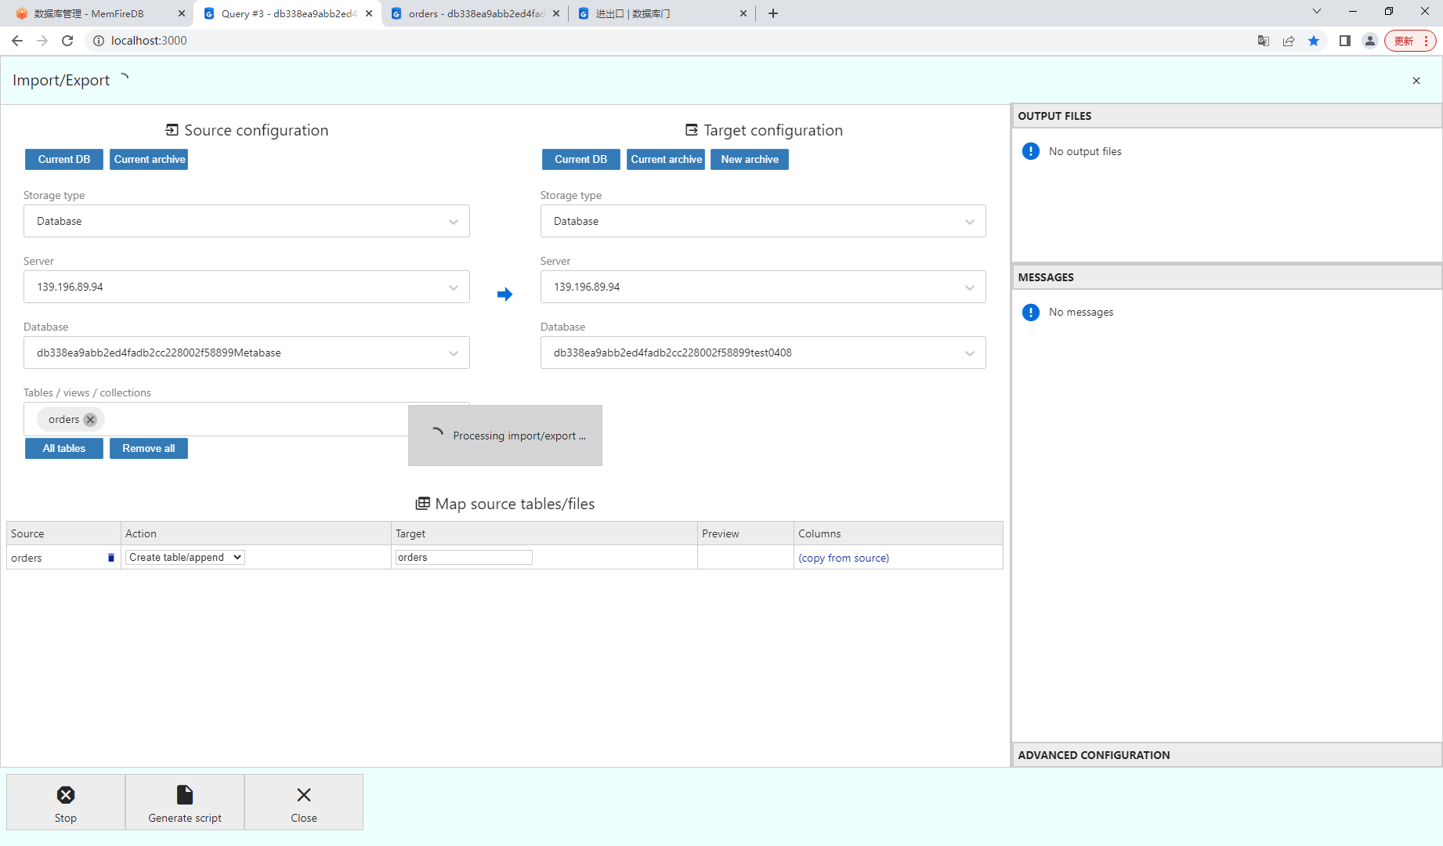Click the New archive button
1443x846 pixels.
[750, 159]
